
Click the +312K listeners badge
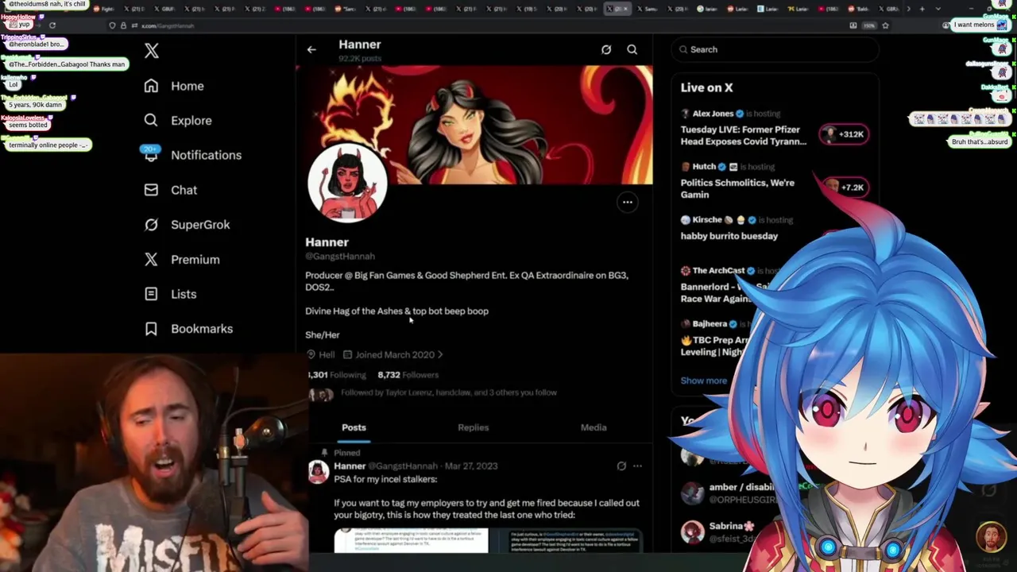844,134
